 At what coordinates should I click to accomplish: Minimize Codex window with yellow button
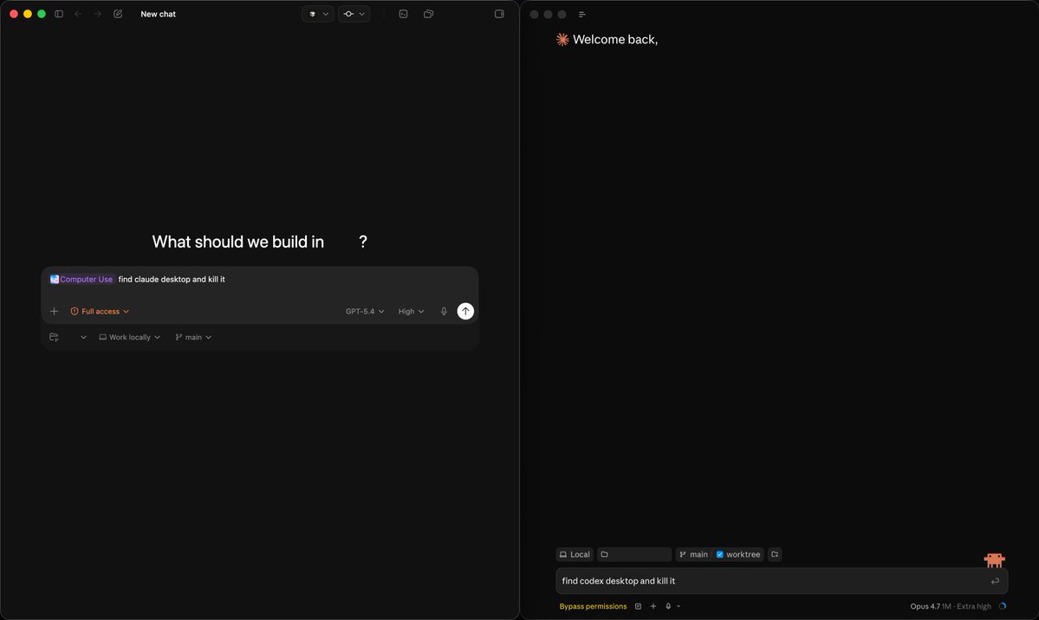point(28,14)
